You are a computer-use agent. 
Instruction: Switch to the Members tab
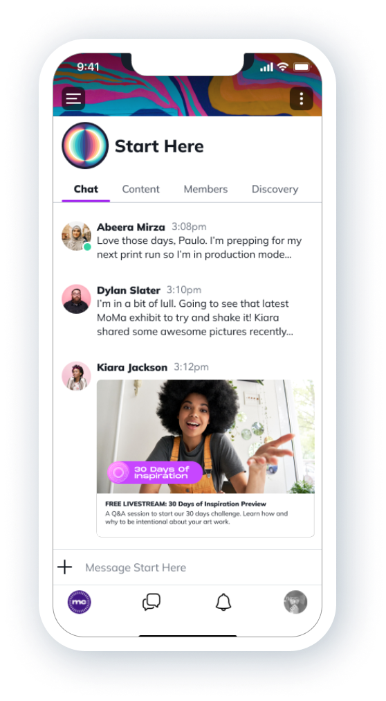[x=205, y=189]
